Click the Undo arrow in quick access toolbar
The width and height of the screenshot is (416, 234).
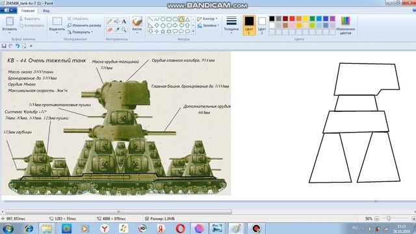click(18, 46)
